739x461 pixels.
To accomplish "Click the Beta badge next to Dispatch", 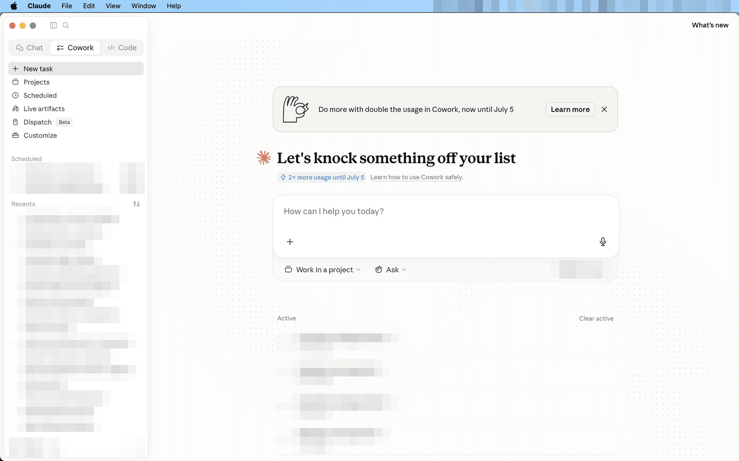I will tap(64, 122).
